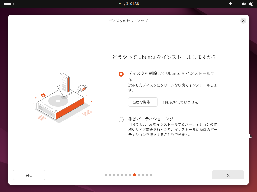Open the battery power status icon
This screenshot has width=257, height=192.
[x=251, y=4]
